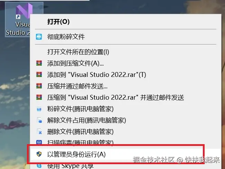Choose 使用 Skype 共享 entry

coord(125,166)
